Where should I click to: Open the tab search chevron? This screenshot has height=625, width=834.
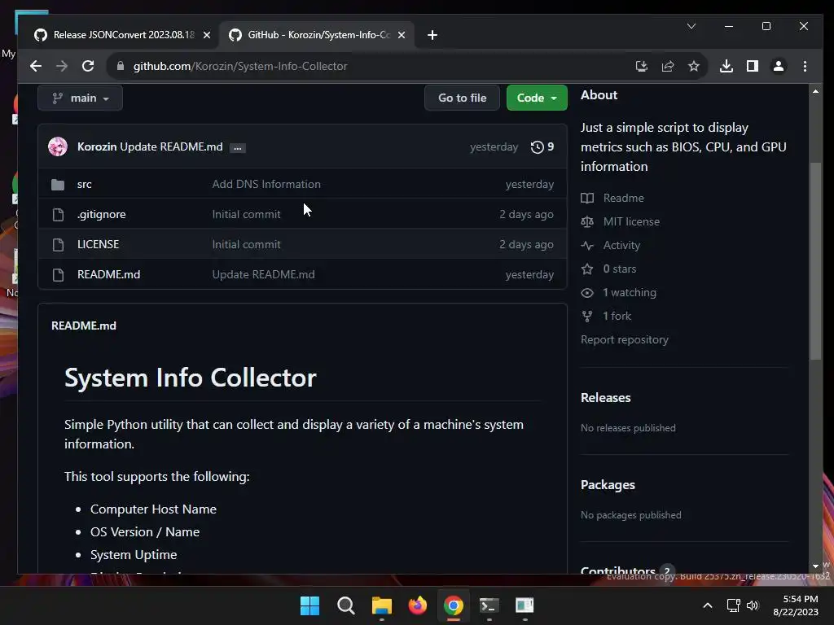[691, 26]
